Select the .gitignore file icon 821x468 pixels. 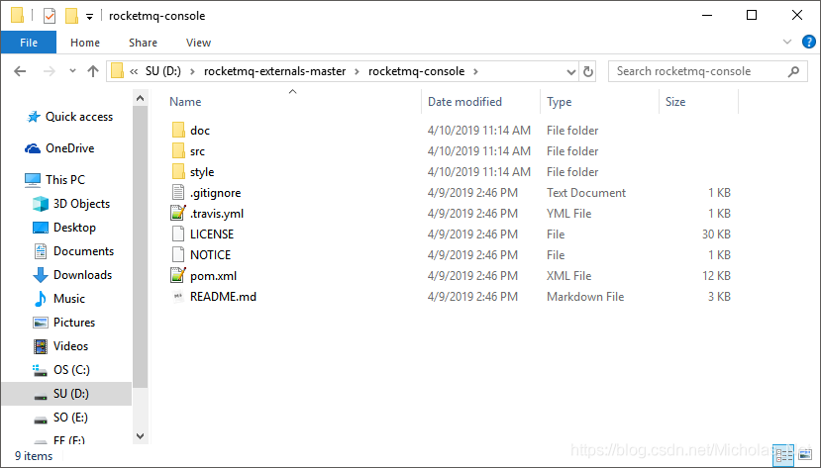click(x=178, y=192)
